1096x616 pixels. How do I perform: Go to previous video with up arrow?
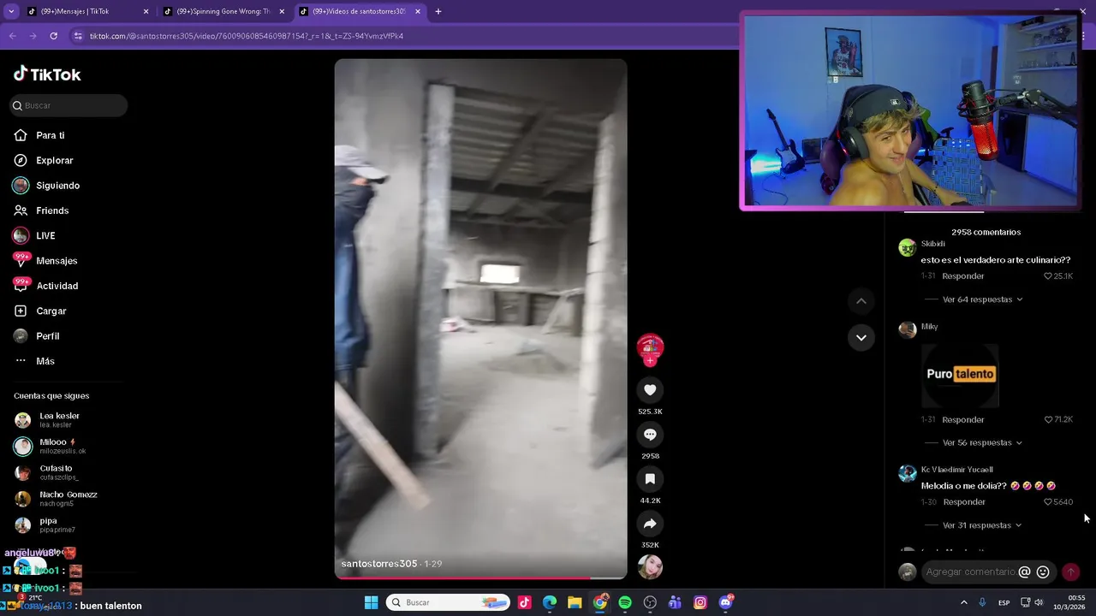click(x=861, y=301)
